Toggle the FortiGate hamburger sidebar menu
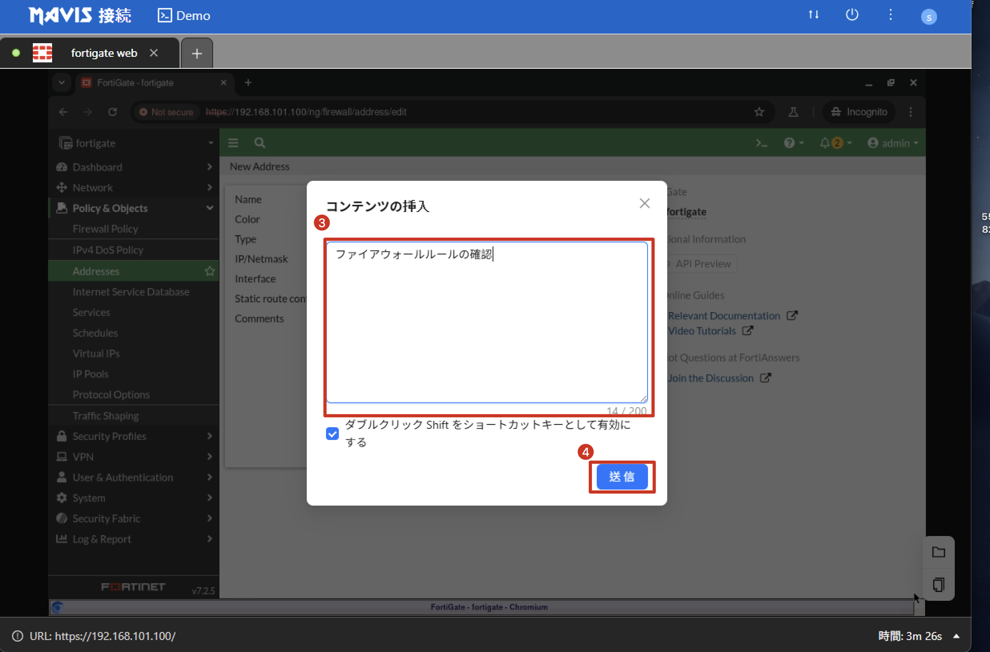Viewport: 990px width, 652px height. coord(233,143)
